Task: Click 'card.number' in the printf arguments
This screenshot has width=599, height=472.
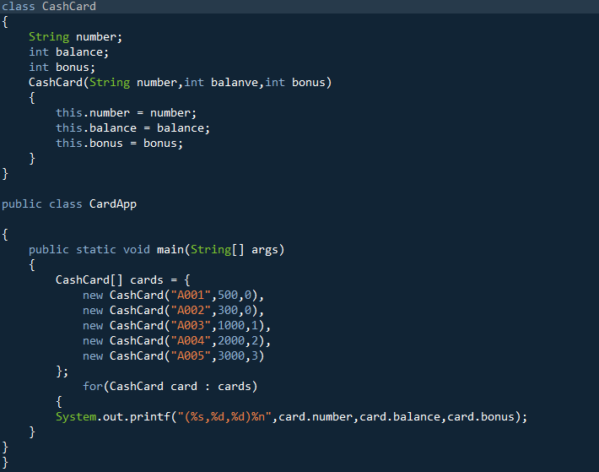Action: (x=316, y=417)
